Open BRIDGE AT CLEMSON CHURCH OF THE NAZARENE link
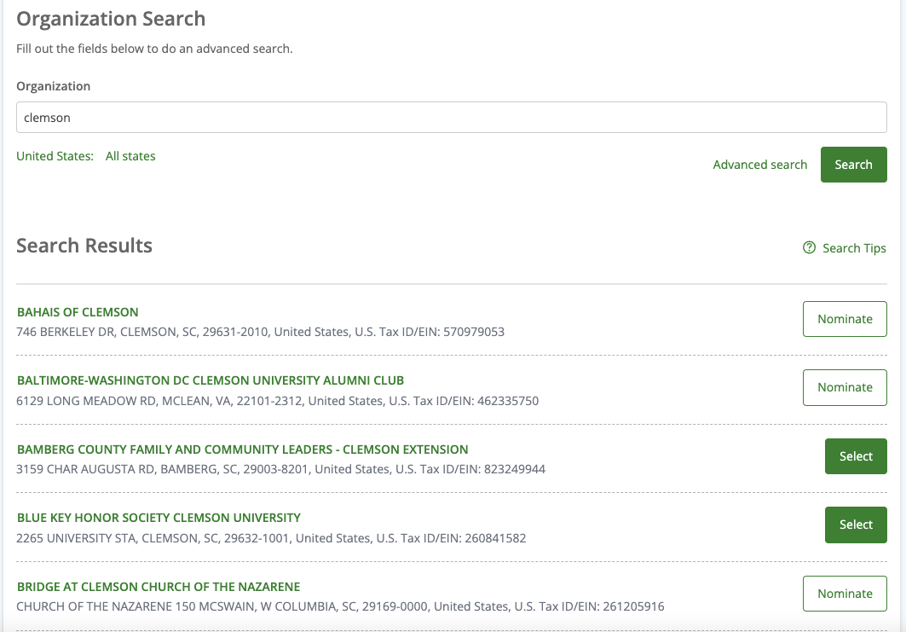The image size is (906, 632). click(159, 586)
